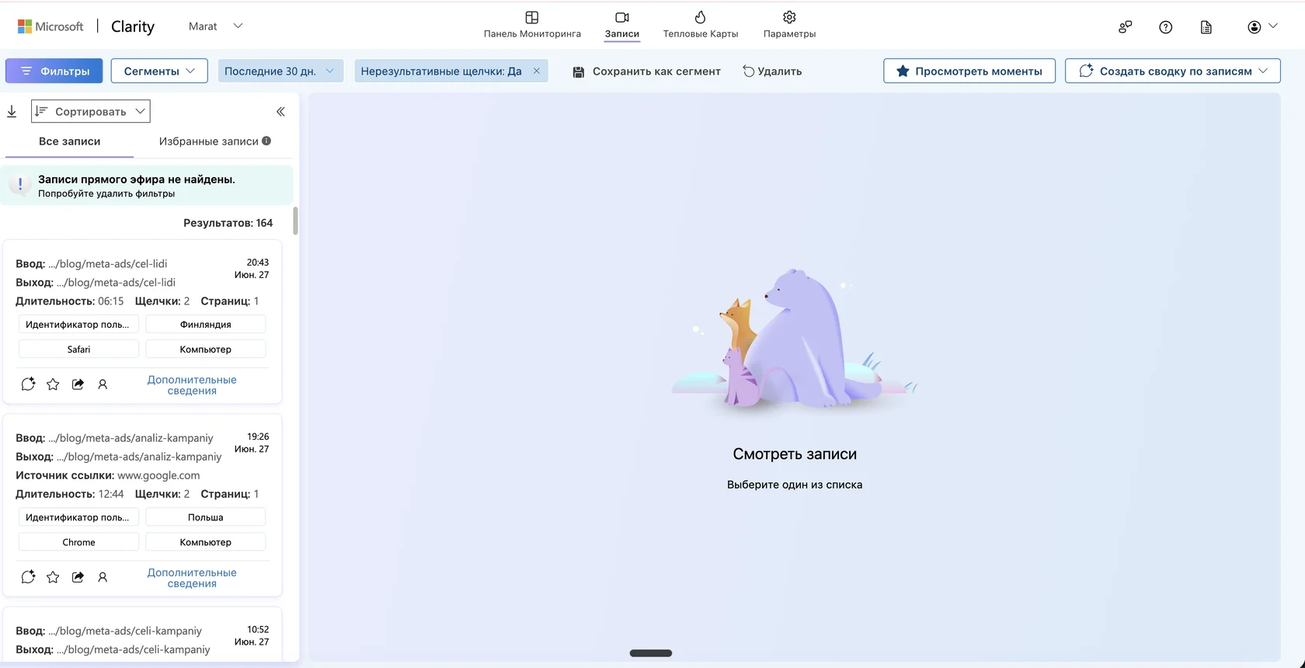
Task: Download recordings via the download arrow icon
Action: click(12, 112)
